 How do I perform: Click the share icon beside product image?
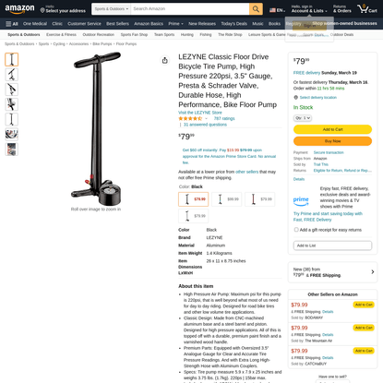tap(165, 60)
